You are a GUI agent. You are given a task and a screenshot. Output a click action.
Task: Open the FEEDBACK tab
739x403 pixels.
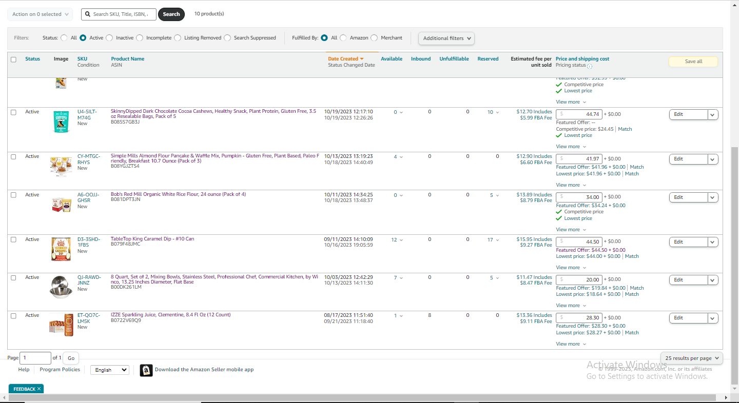(24, 389)
